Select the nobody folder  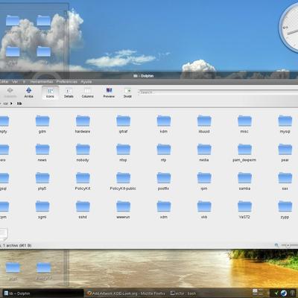pyautogui.click(x=83, y=153)
